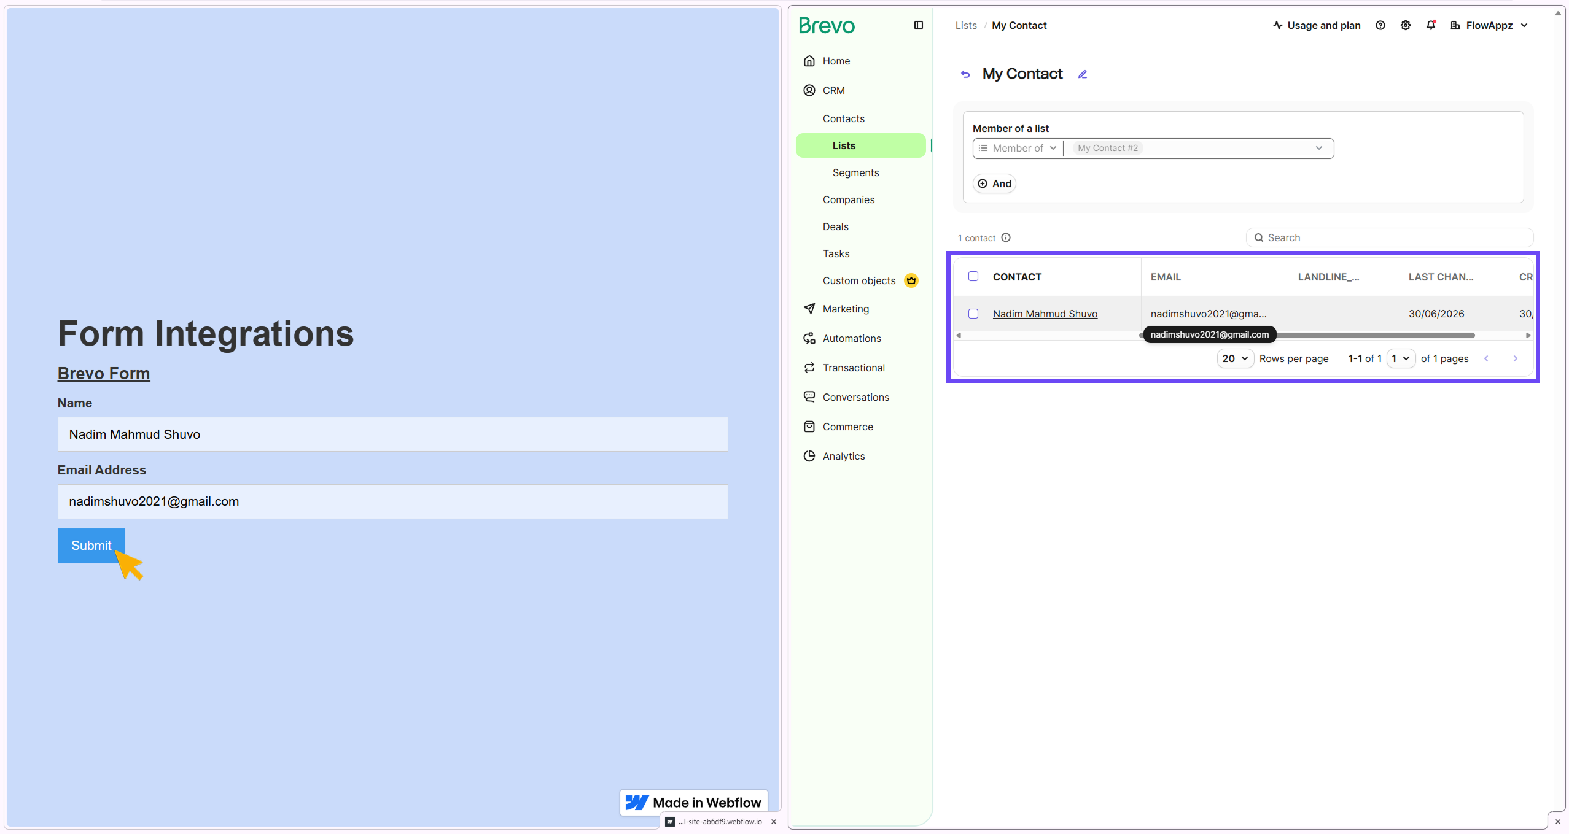Click the Transactional arrows icon

(x=809, y=368)
